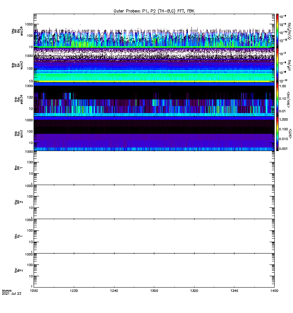Click the plot title "Outer Probes: P1, P2 (TH-B,C) FFT, FBK"
Image resolution: width=293 pixels, height=313 pixels.
tap(154, 11)
